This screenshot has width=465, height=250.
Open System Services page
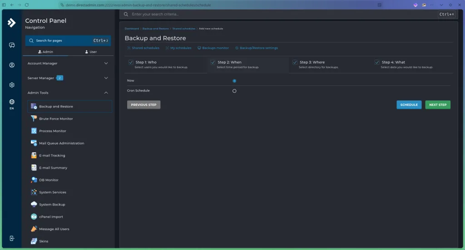[69, 192]
